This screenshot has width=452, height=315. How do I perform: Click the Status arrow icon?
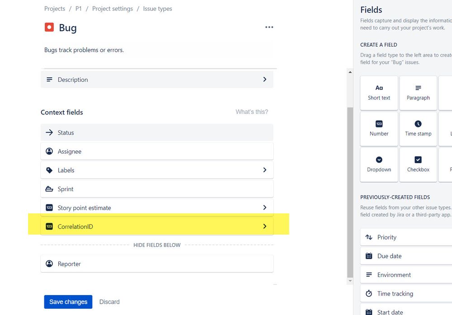pyautogui.click(x=49, y=132)
